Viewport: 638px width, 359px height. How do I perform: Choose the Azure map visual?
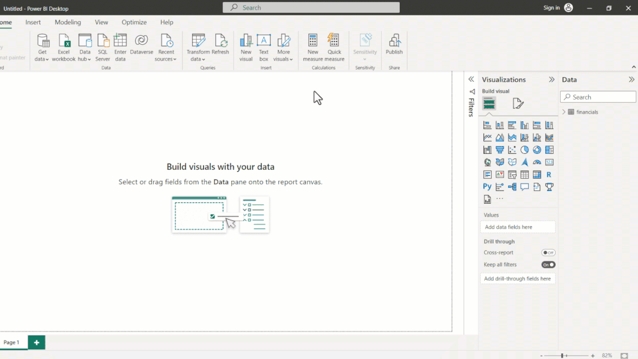click(x=524, y=162)
